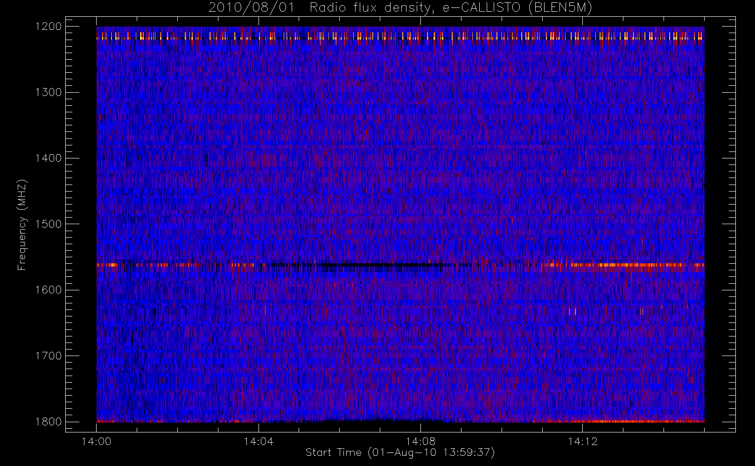Image resolution: width=755 pixels, height=466 pixels.
Task: Click the 1300 frequency tick label
Action: (x=49, y=92)
